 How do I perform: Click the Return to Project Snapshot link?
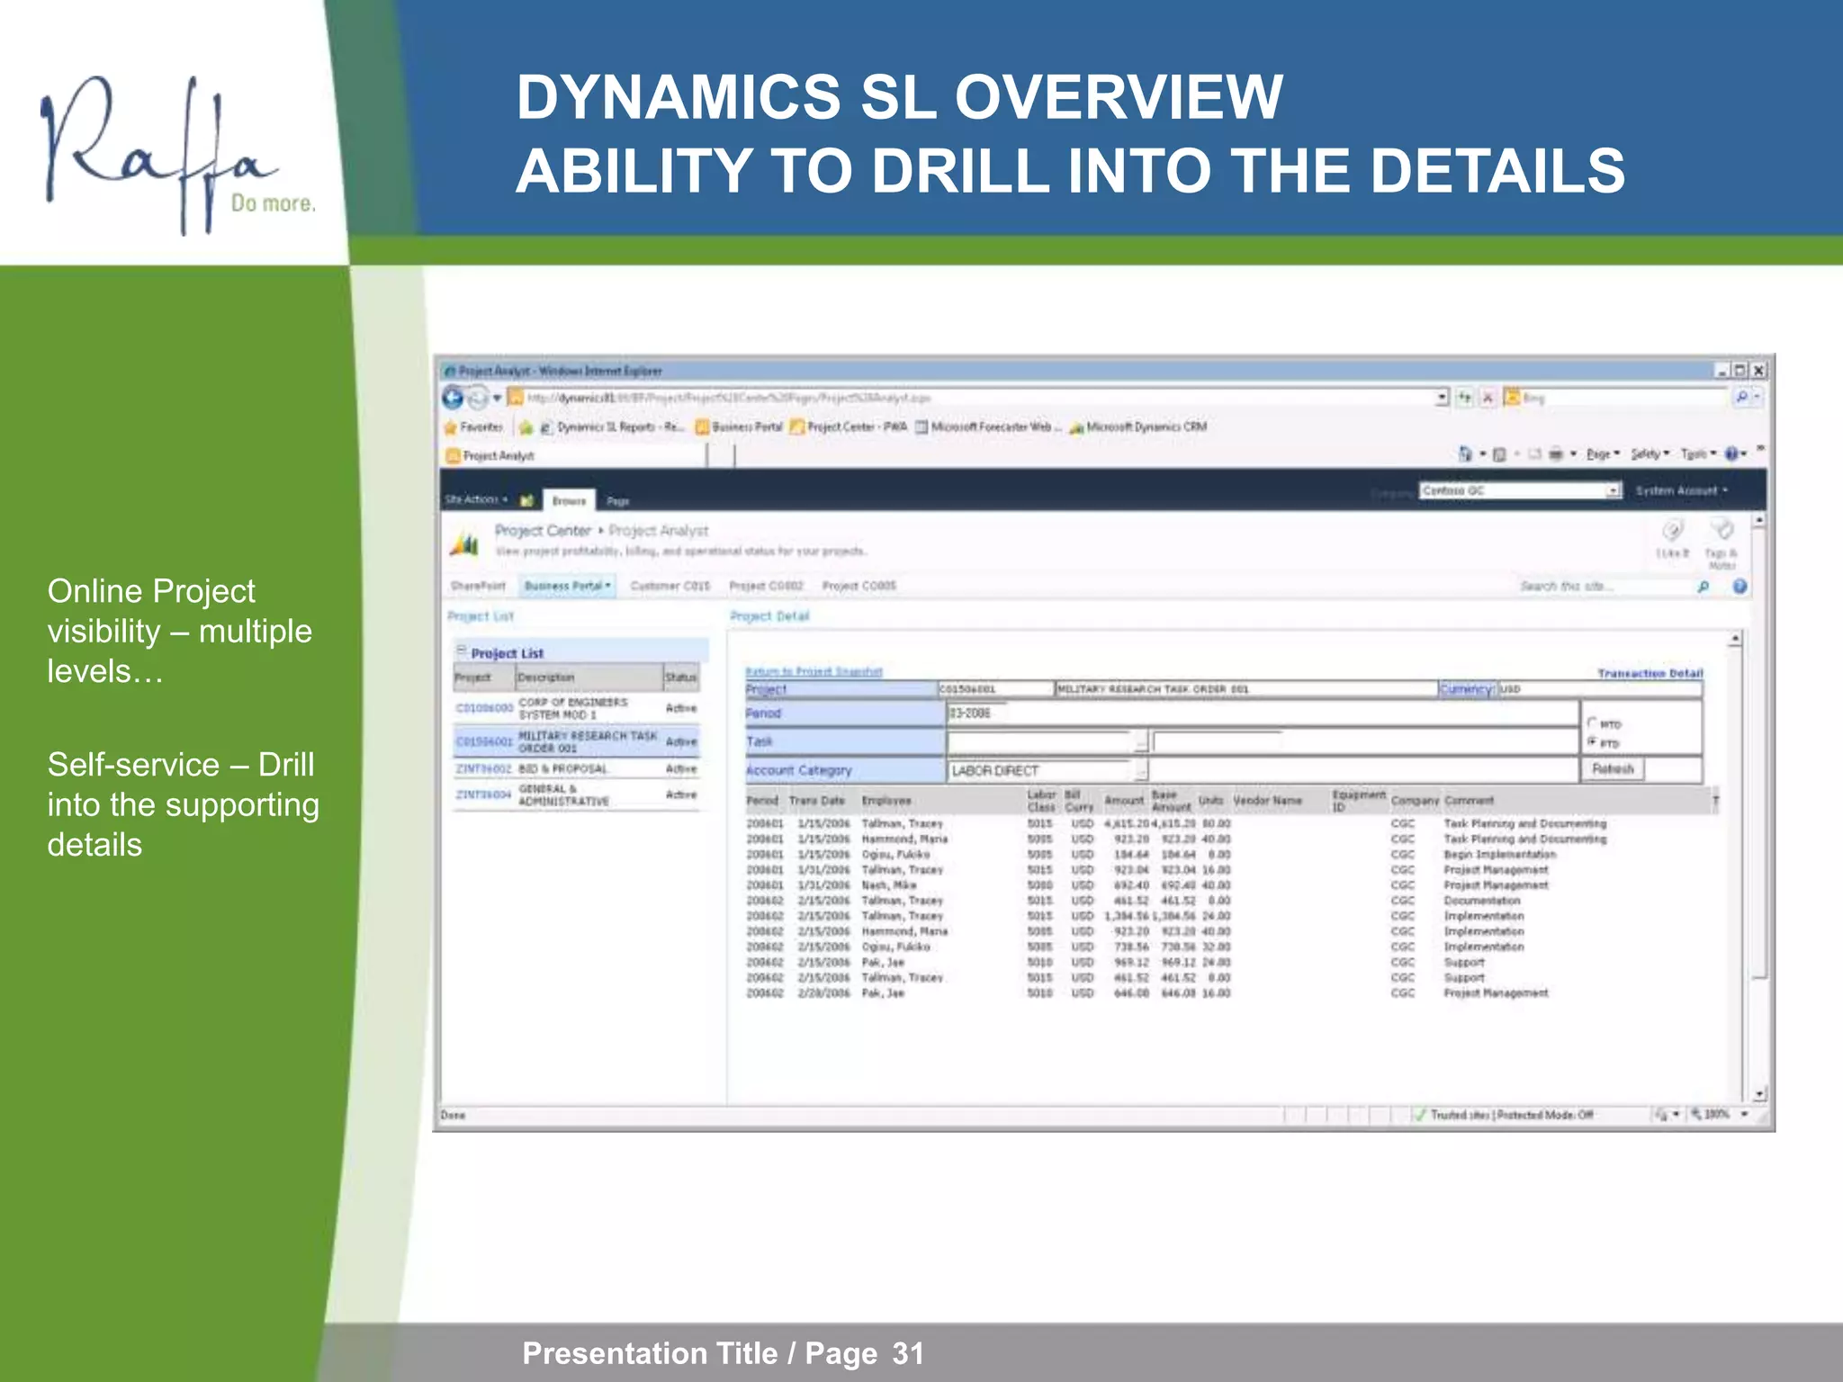click(814, 672)
